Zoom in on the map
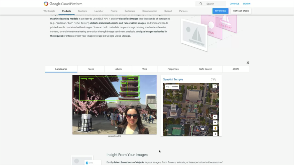Viewport: 294px width, 165px height. (x=215, y=134)
